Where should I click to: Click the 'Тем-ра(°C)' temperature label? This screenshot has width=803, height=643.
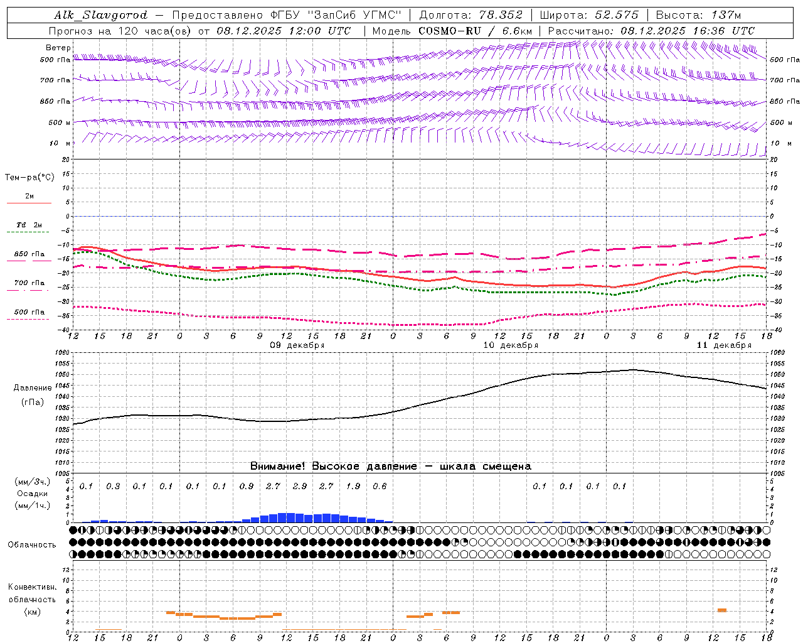(29, 178)
